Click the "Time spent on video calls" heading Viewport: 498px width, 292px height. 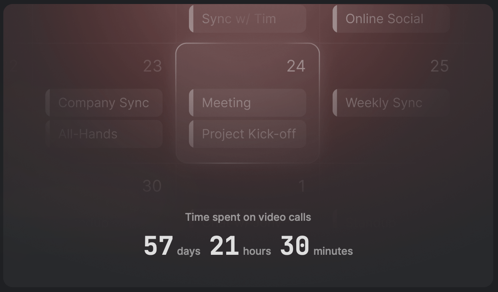coord(248,217)
